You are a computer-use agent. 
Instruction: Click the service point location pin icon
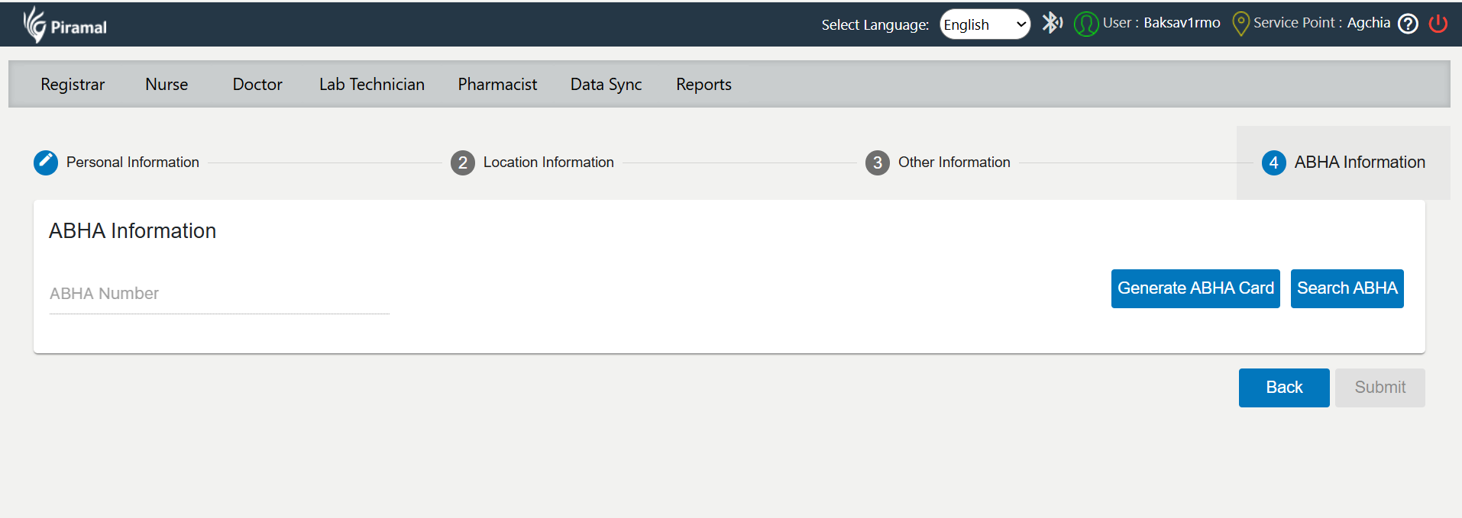(1240, 24)
